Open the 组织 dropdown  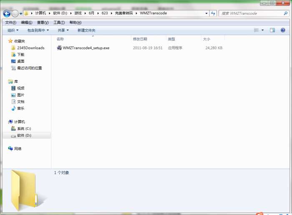(13, 30)
